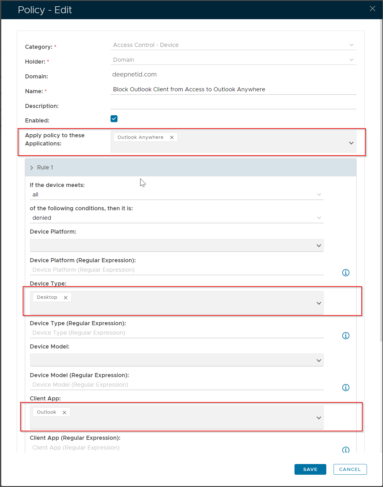The image size is (383, 487).
Task: Uncheck the Enabled checkbox
Action: coord(114,119)
